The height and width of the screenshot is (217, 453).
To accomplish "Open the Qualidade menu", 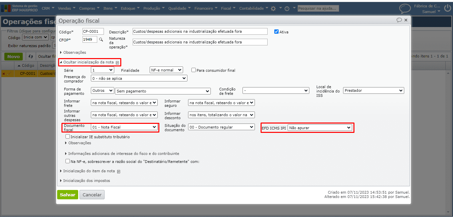I will 179,8.
